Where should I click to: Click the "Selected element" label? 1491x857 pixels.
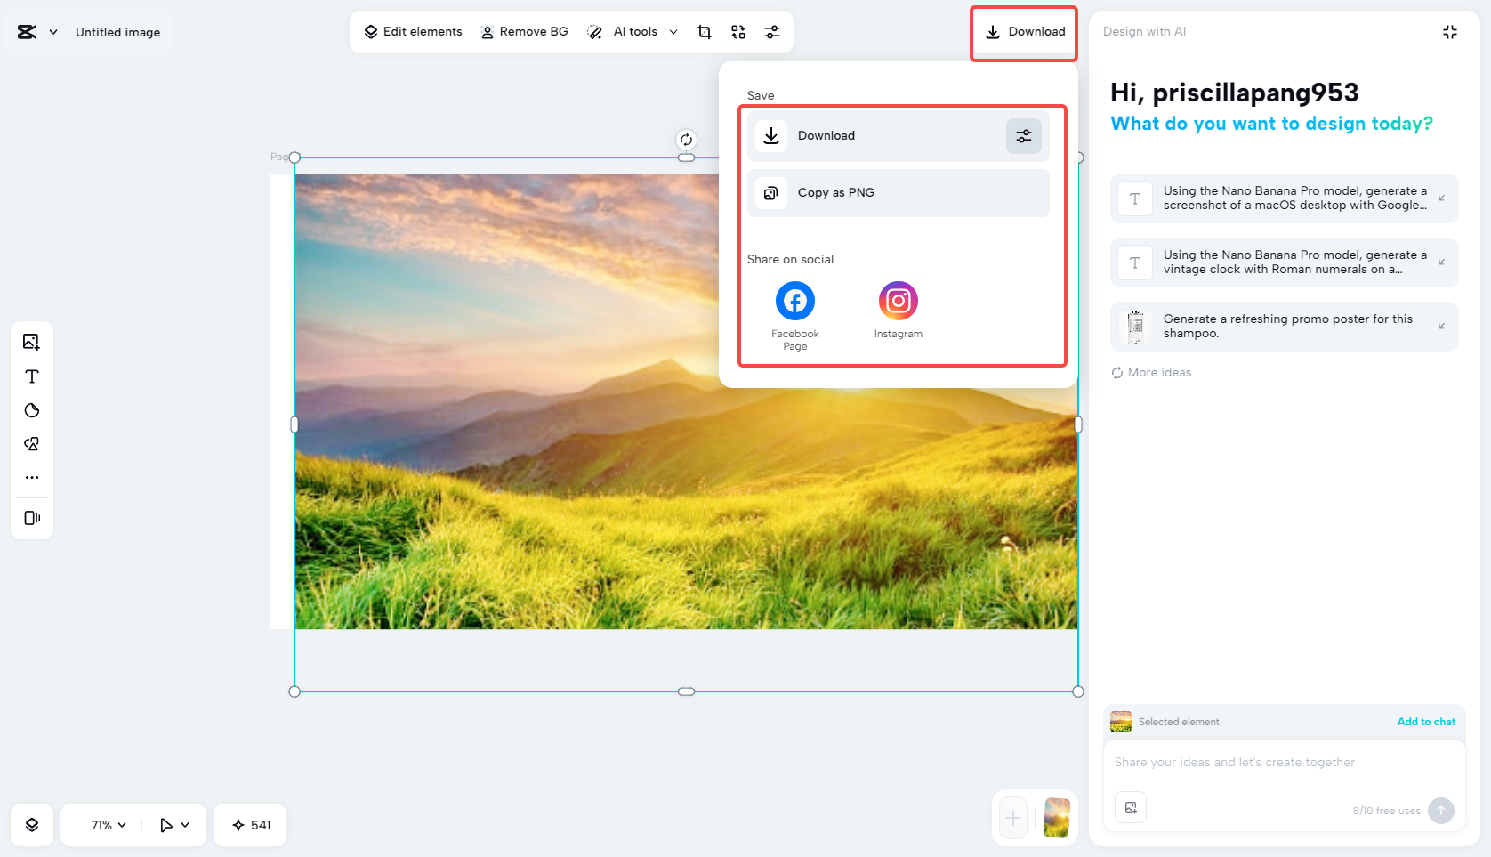1179,722
